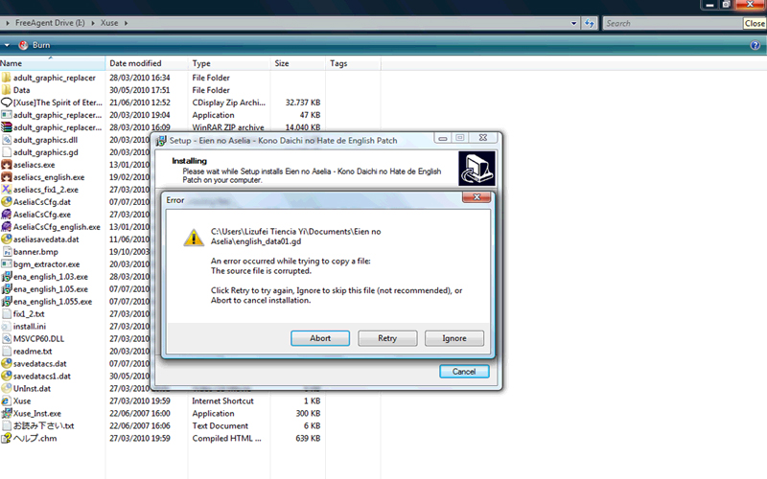Select savedatacs1.dat icon
Viewport: 767px width, 479px height.
coord(7,376)
